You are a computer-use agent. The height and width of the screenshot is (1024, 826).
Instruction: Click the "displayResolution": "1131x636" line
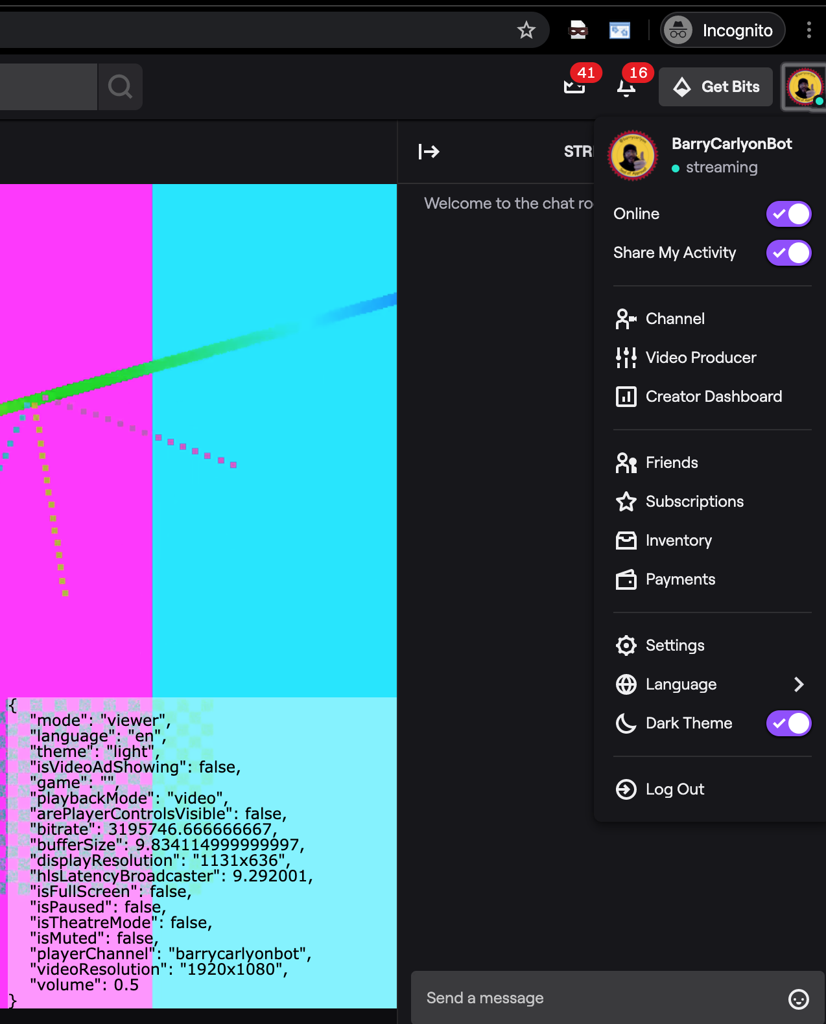[160, 861]
